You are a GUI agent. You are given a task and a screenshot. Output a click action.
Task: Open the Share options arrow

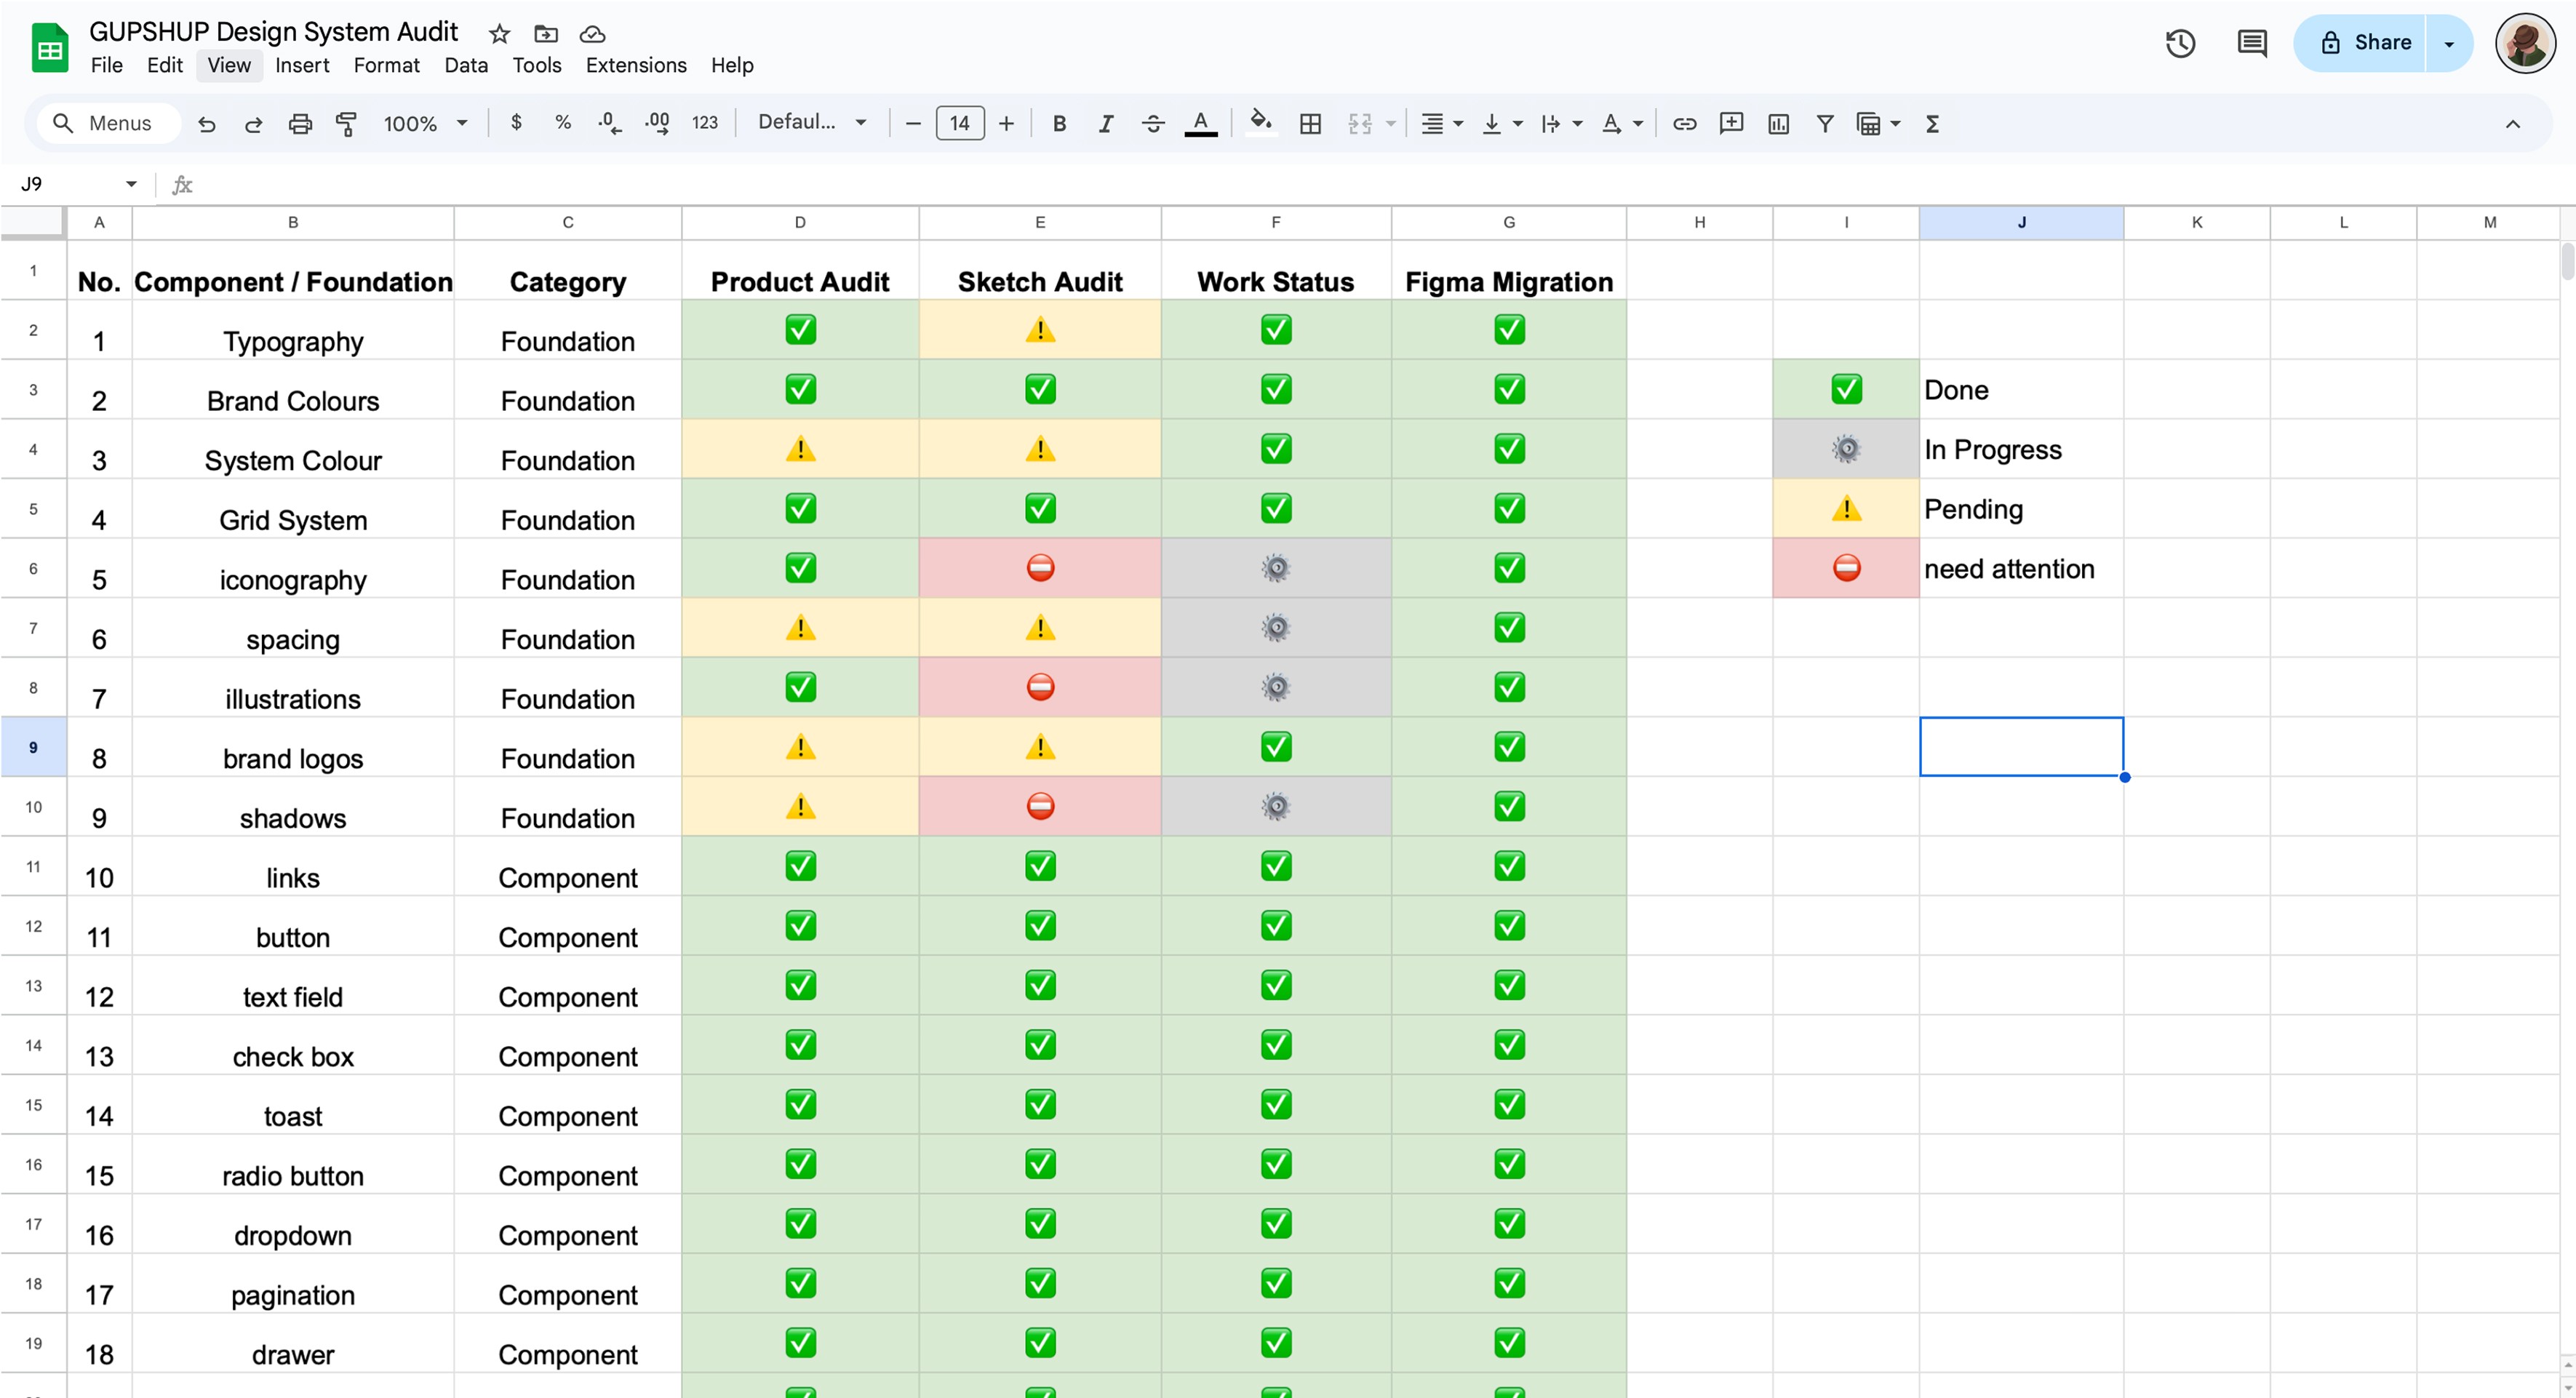[x=2449, y=43]
